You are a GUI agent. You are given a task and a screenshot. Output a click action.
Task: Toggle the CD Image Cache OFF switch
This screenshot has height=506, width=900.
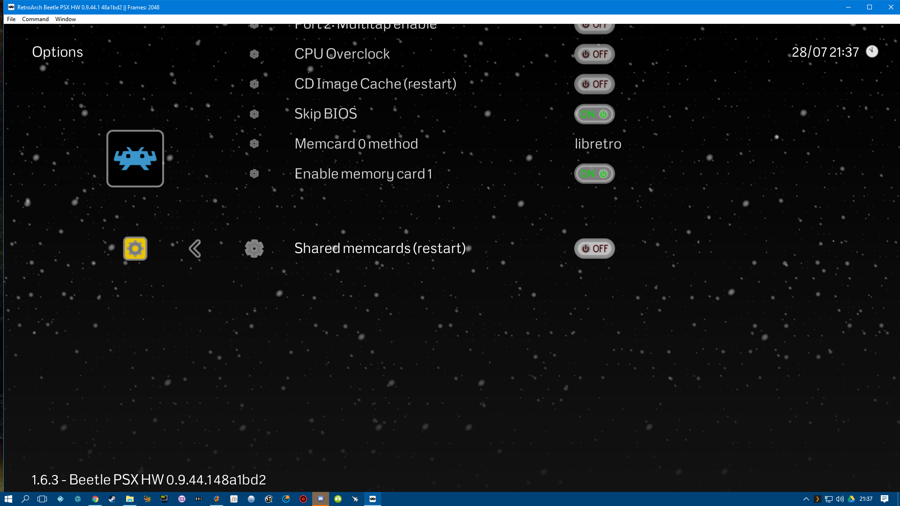pyautogui.click(x=594, y=84)
